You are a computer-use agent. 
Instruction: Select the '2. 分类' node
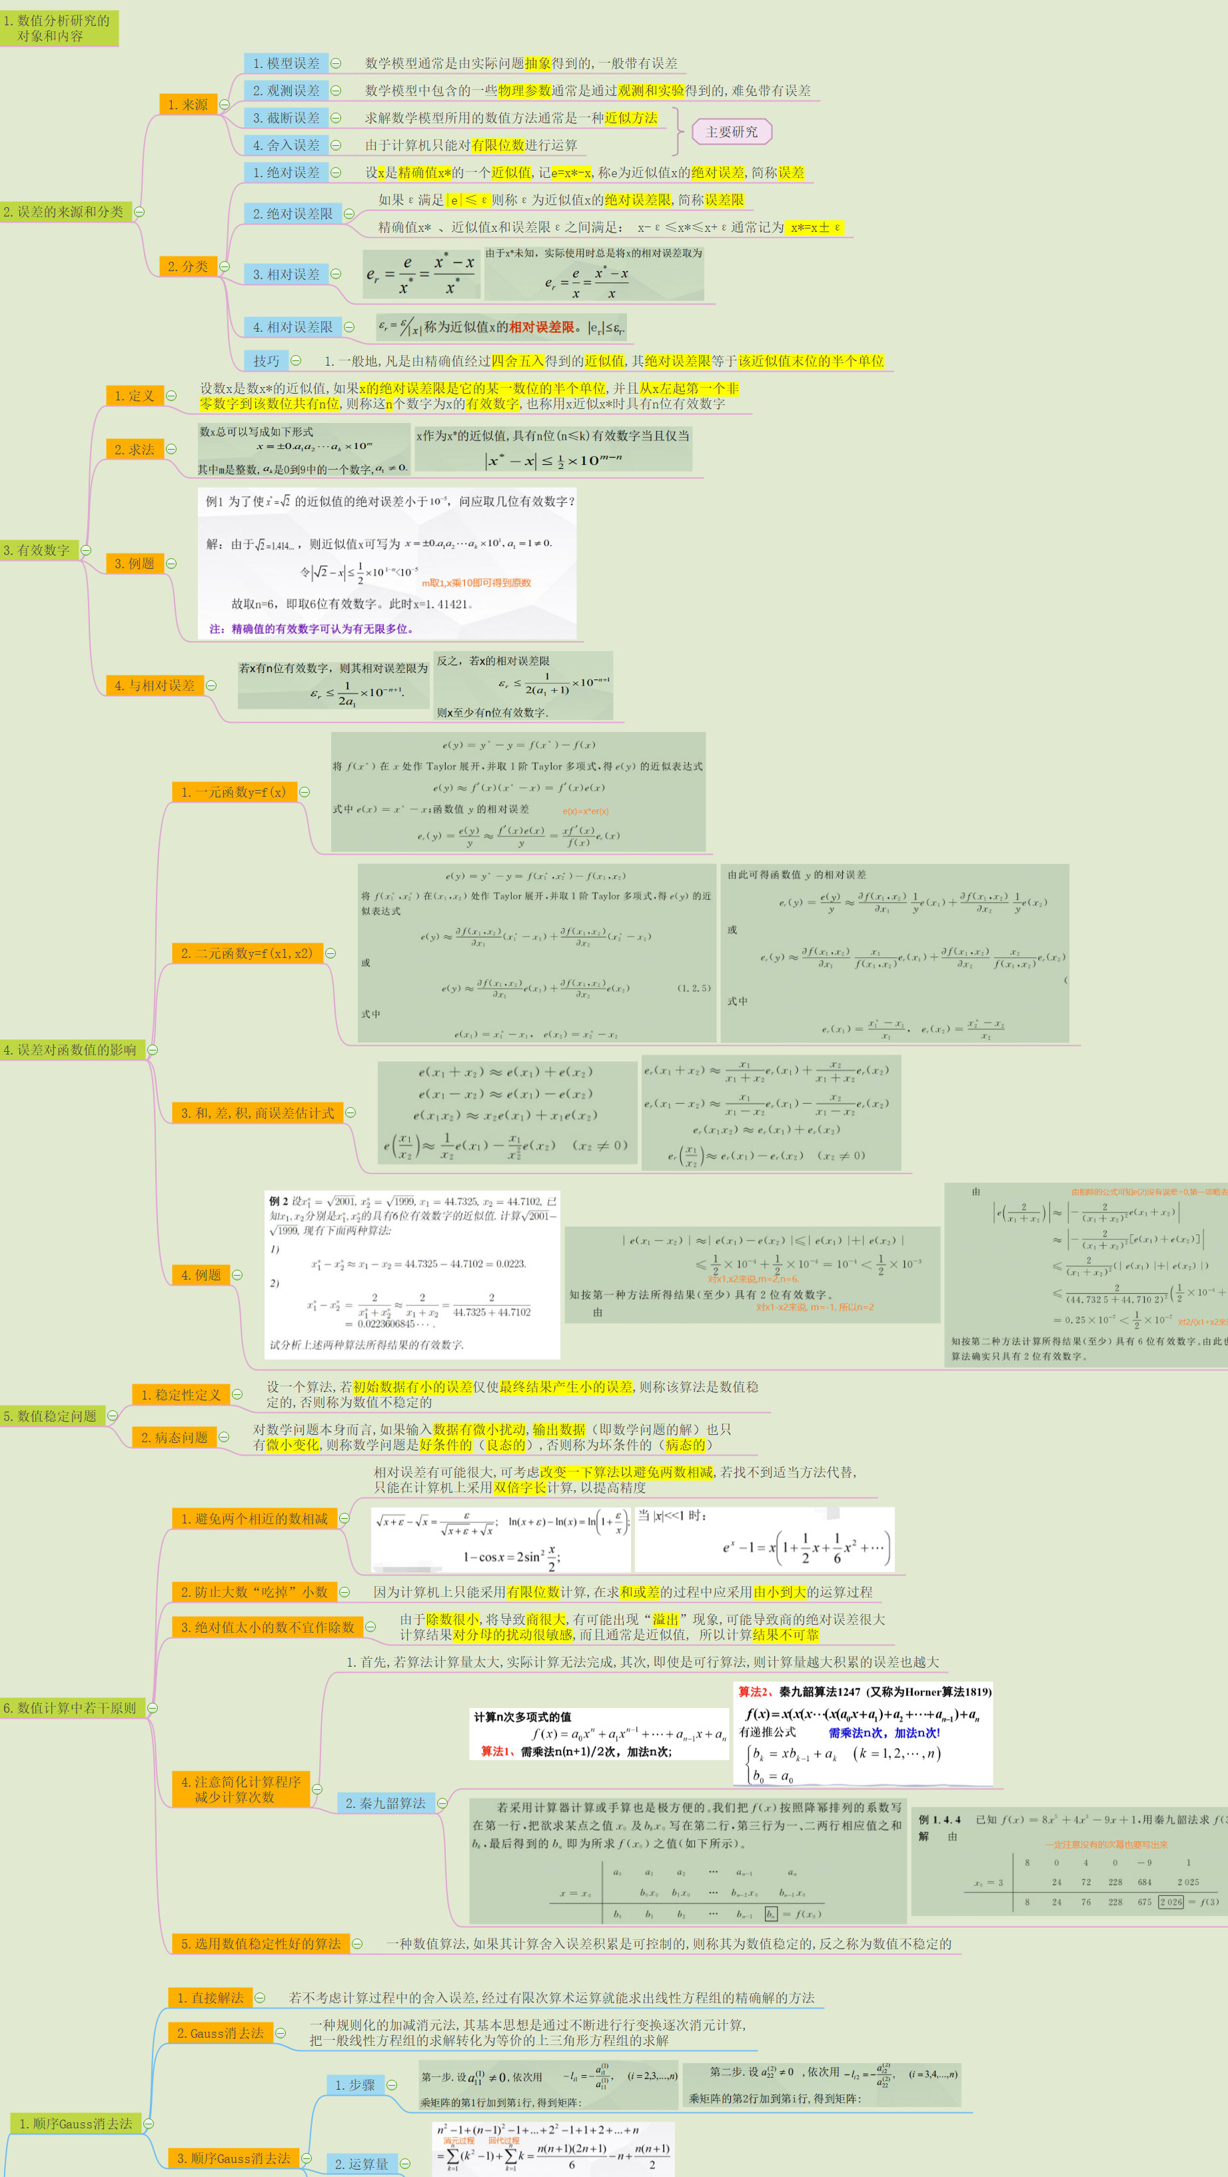coord(188,266)
